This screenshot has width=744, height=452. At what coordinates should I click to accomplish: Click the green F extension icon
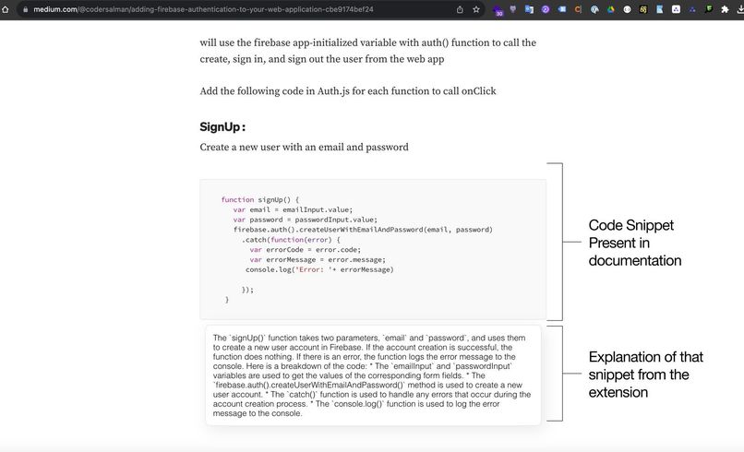[x=708, y=9]
